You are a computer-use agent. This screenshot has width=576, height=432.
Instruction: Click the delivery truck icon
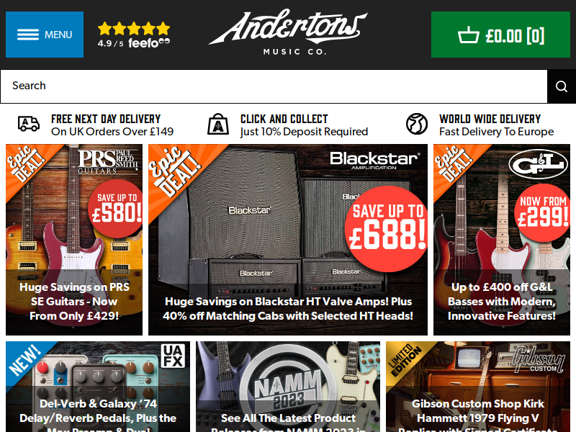point(29,124)
